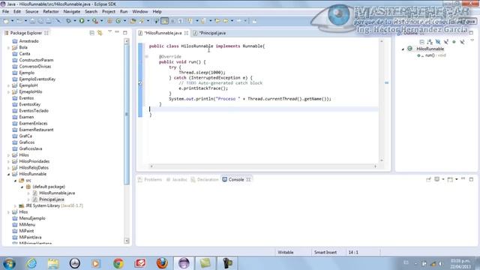Maximize the Package Explorer panel
This screenshot has height=270, width=480.
tap(125, 32)
